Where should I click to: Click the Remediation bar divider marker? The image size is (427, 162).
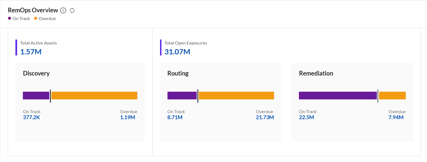click(378, 96)
